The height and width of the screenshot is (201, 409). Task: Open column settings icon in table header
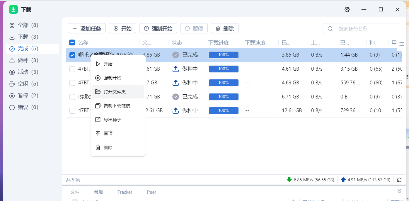pyautogui.click(x=402, y=44)
